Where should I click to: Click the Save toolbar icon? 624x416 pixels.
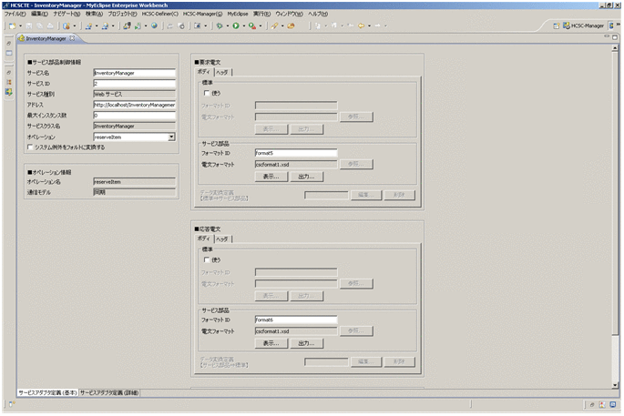tap(27, 25)
